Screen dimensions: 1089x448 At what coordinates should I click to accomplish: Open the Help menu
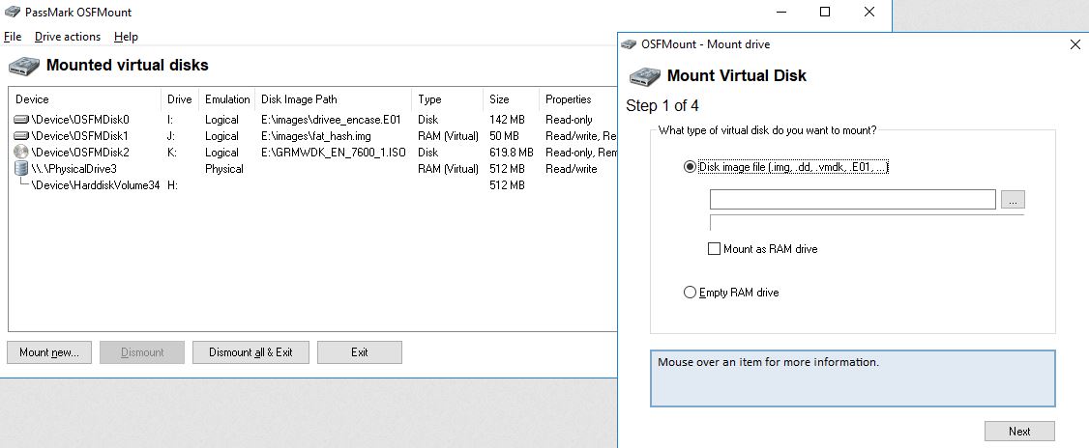tap(126, 37)
